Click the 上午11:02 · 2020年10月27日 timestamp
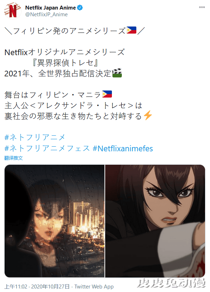The width and height of the screenshot is (210, 292). [x=37, y=287]
